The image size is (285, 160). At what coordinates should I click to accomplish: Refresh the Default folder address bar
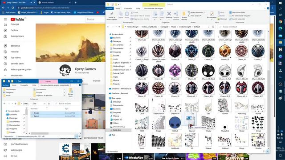(x=213, y=27)
